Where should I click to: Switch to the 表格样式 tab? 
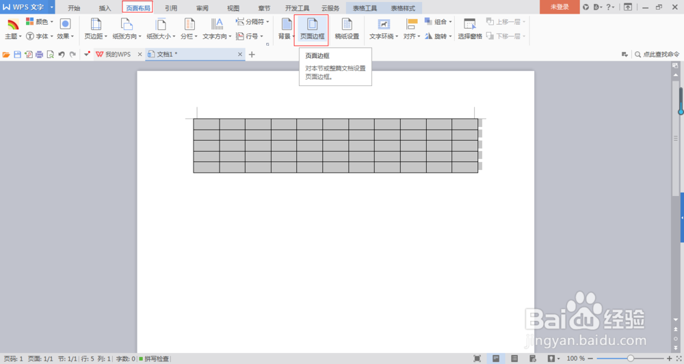coord(403,8)
